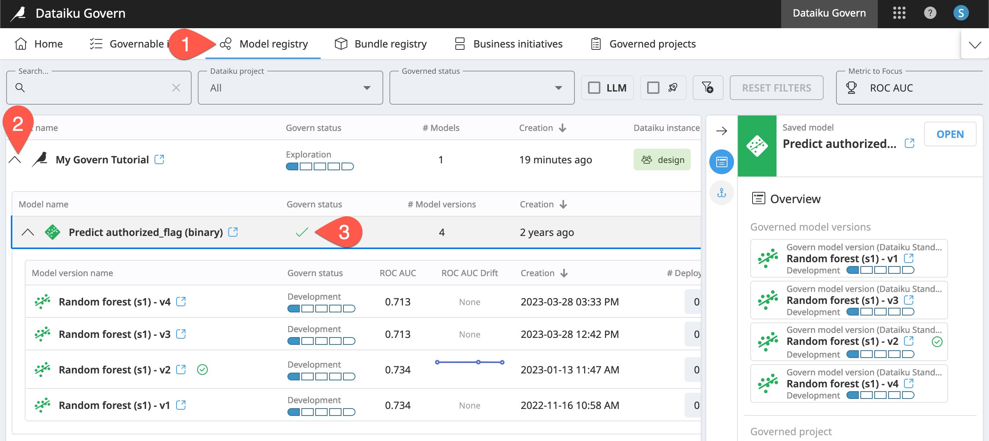Expand the navigation overflow chevron
This screenshot has width=989, height=441.
(x=975, y=45)
